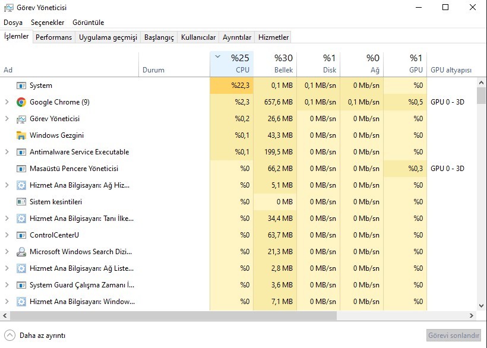This screenshot has width=487, height=348.
Task: Click the Görev Yöneticisi process icon
Action: 21,119
